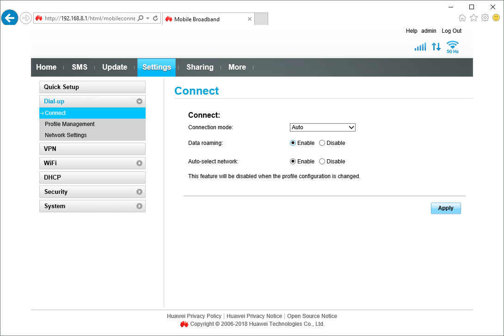
Task: Select Profile Management in sidebar
Action: pyautogui.click(x=70, y=124)
